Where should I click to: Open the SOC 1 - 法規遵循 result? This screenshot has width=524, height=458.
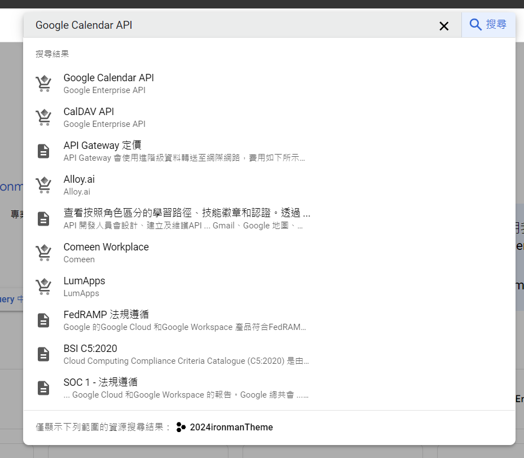[100, 382]
